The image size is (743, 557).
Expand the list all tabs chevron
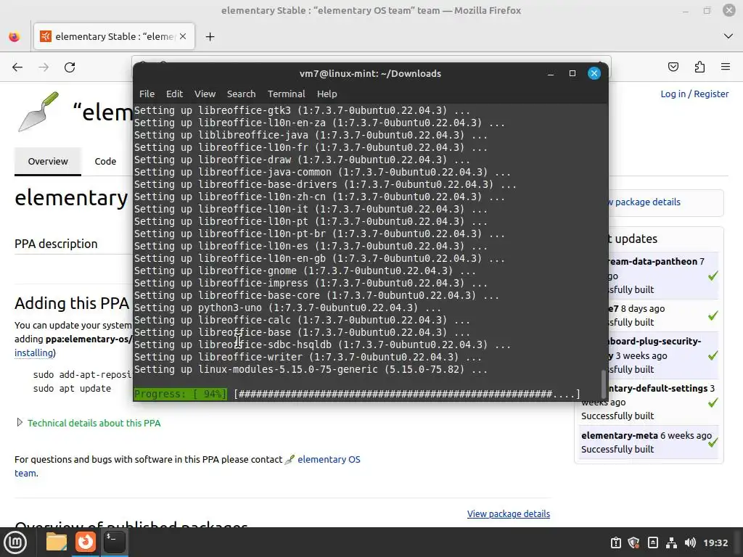[x=728, y=36]
